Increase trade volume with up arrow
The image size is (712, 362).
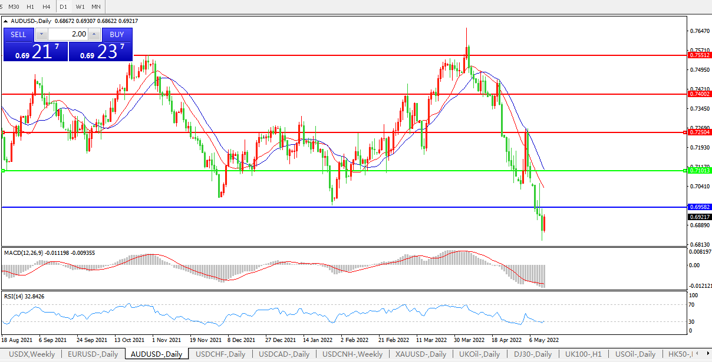coord(94,35)
